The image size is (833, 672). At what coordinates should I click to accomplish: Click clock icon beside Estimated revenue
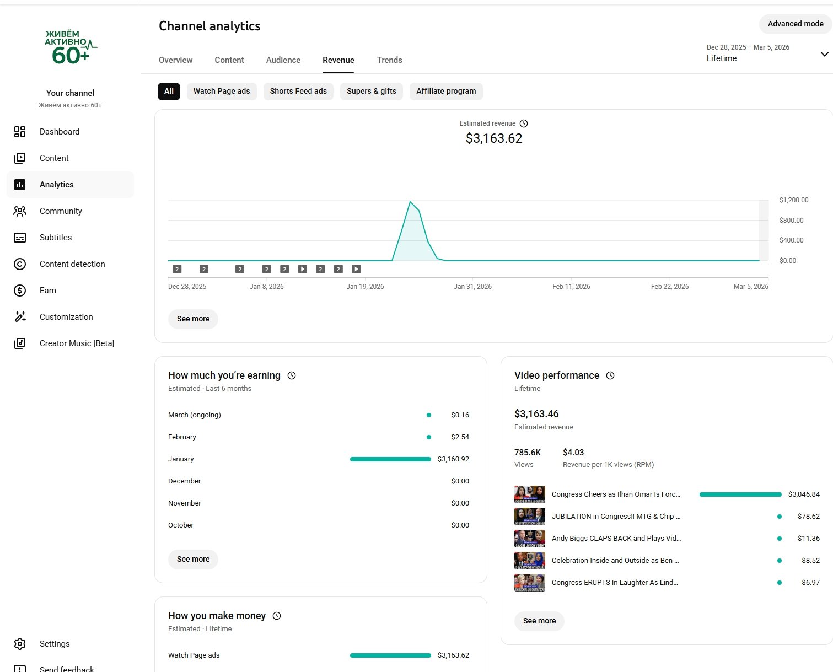pyautogui.click(x=524, y=123)
